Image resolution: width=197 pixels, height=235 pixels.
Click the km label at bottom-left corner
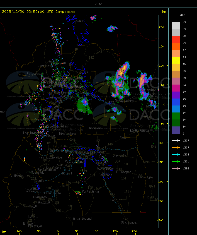click(x=4, y=232)
